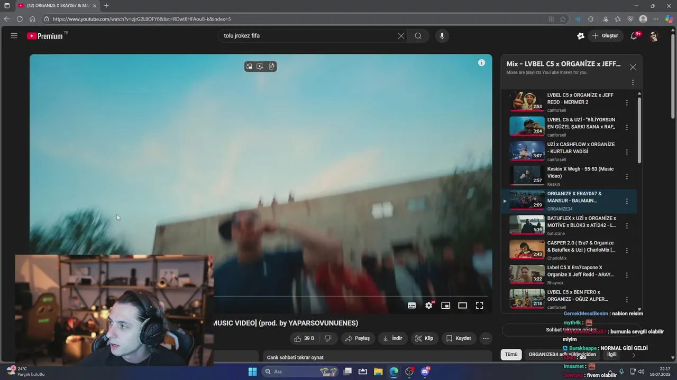
Task: Click Canlı sohbeti tekrar oynat
Action: point(295,357)
